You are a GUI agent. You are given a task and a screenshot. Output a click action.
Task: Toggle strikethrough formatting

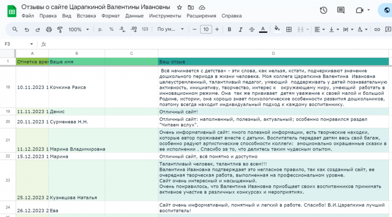tap(252, 29)
